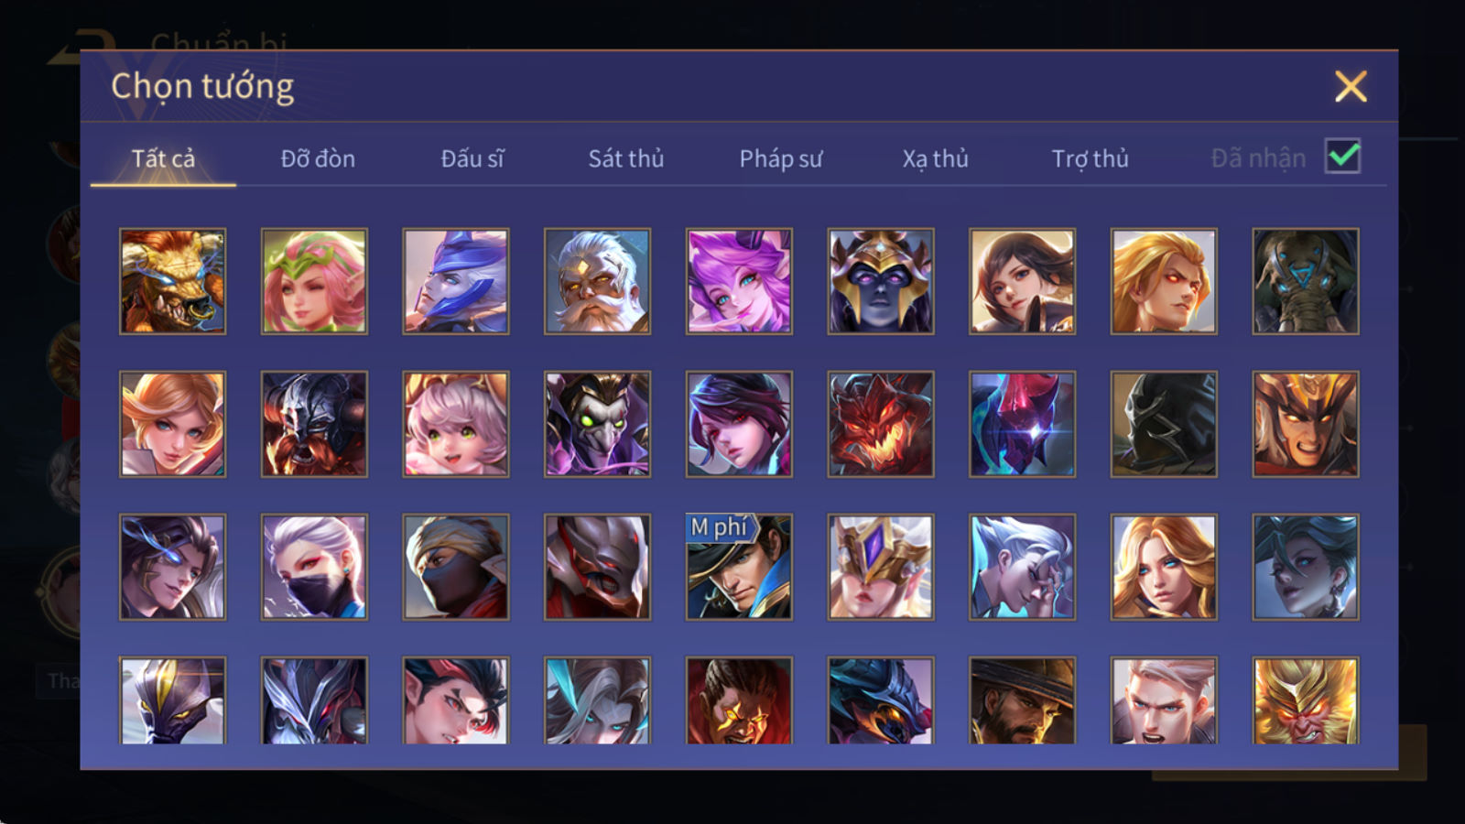Open the Trợ thủ tab
1465x824 pixels.
tap(1090, 158)
